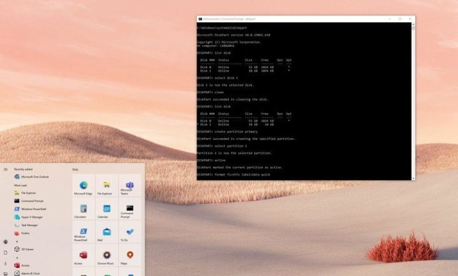The height and width of the screenshot is (276, 458).
Task: Click the 'select disk 1' command line
Action: point(217,78)
